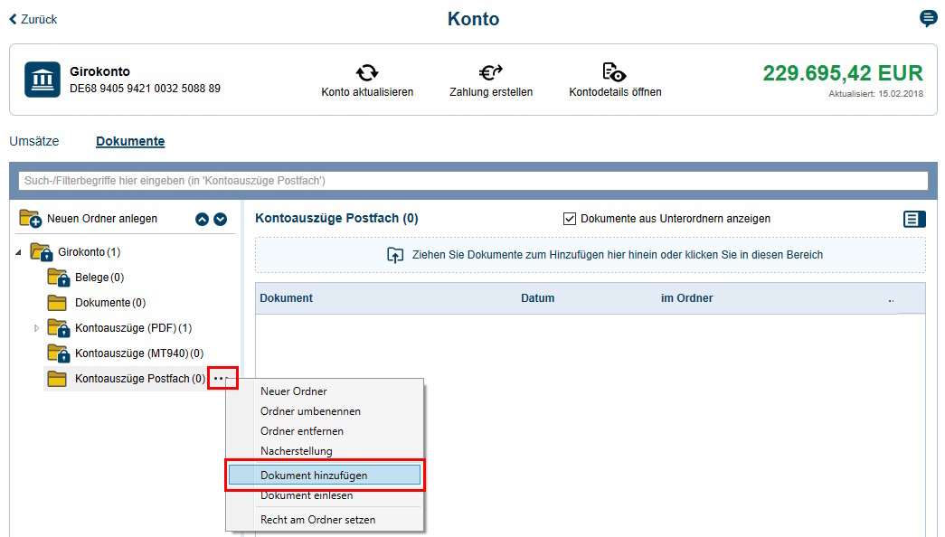Click the upload icon in the drop area
This screenshot has width=945, height=537.
pyautogui.click(x=395, y=255)
